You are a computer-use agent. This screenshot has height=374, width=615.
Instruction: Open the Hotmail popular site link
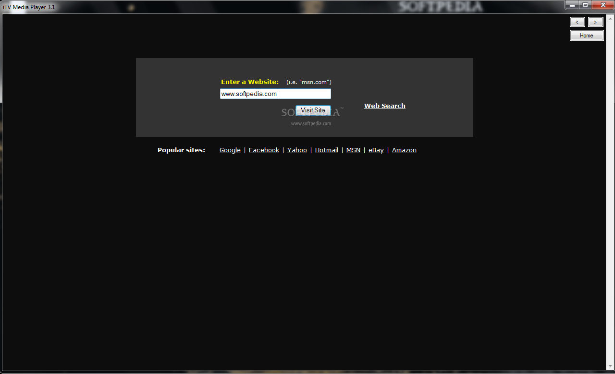coord(327,150)
